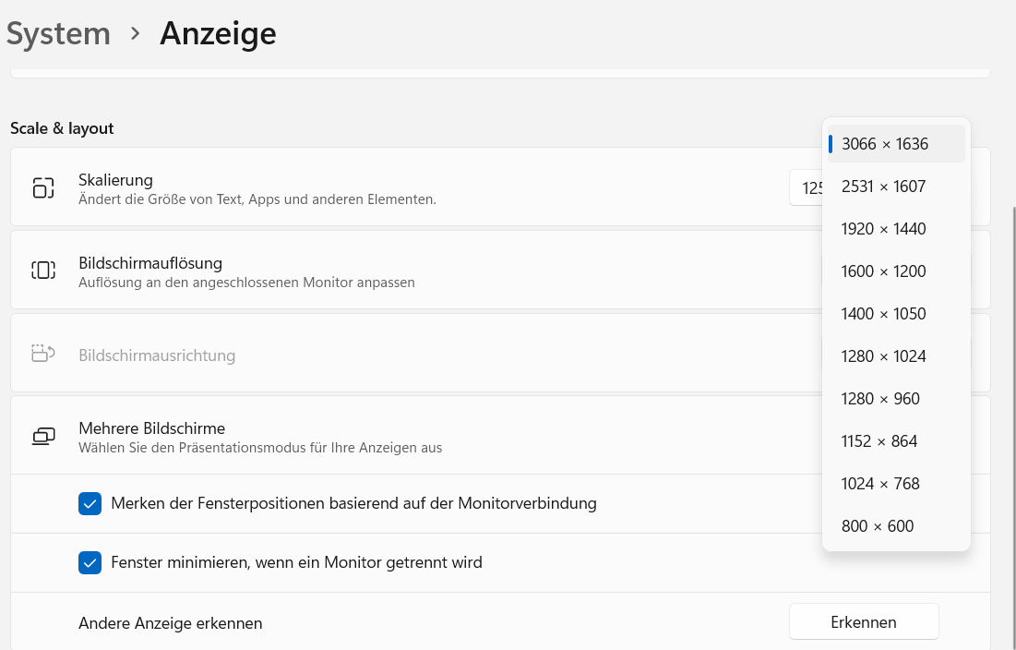Select 1400 × 1050 resolution
The height and width of the screenshot is (650, 1016).
[x=895, y=314]
